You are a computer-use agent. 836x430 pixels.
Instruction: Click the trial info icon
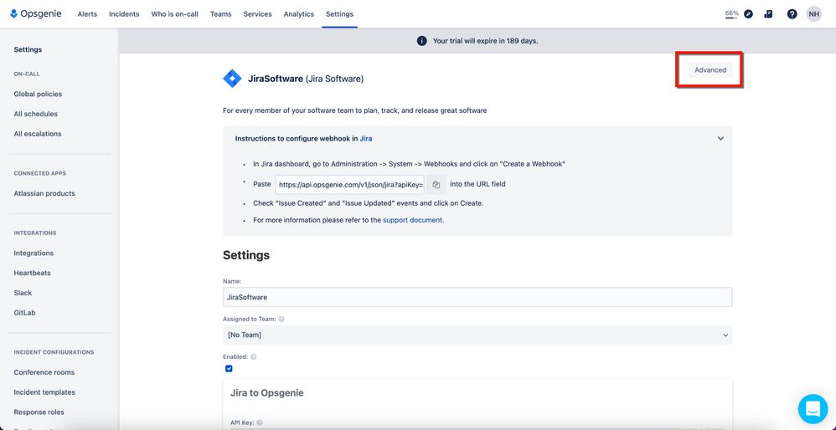click(421, 41)
